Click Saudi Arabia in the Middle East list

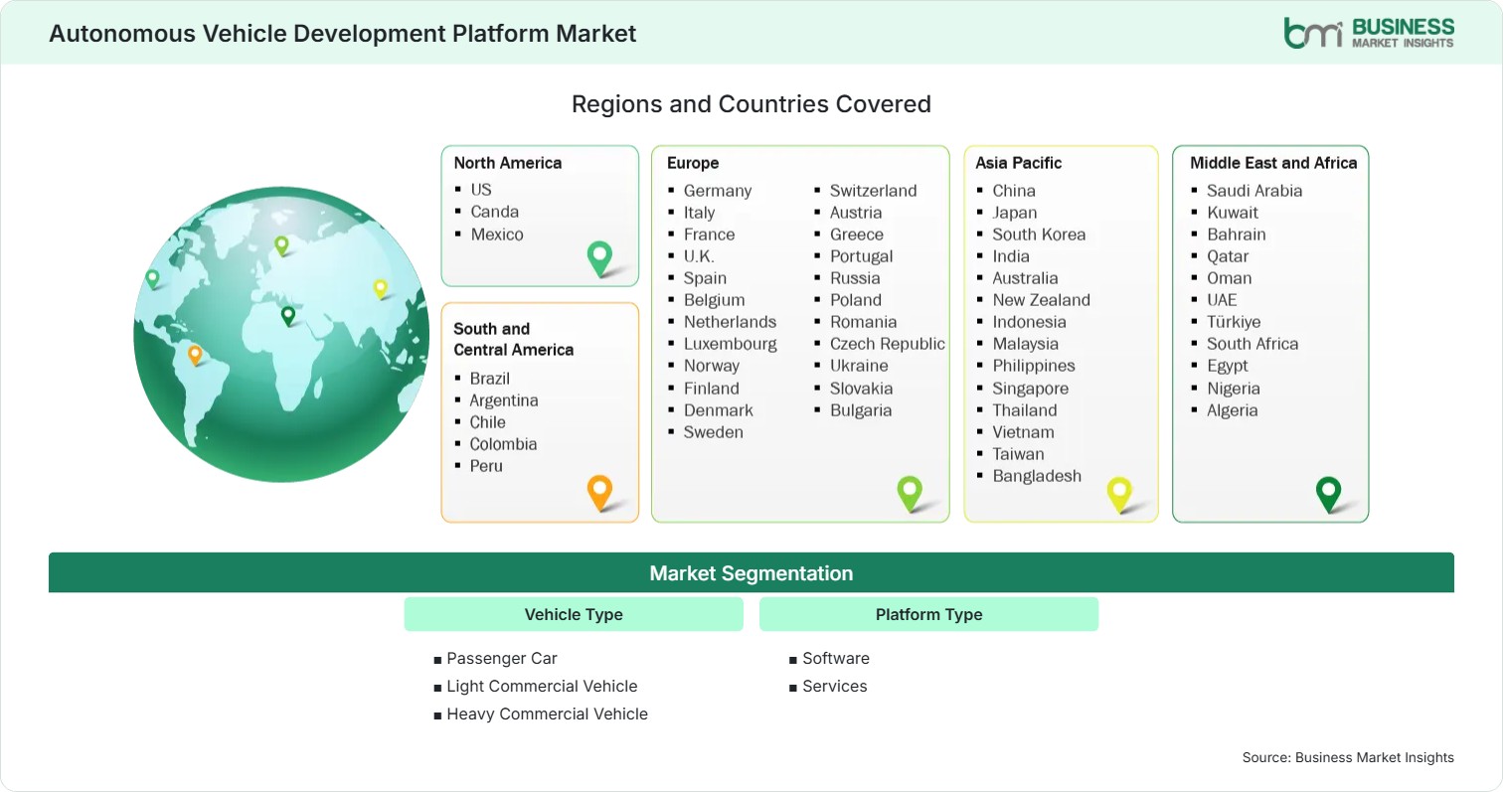coord(1254,191)
